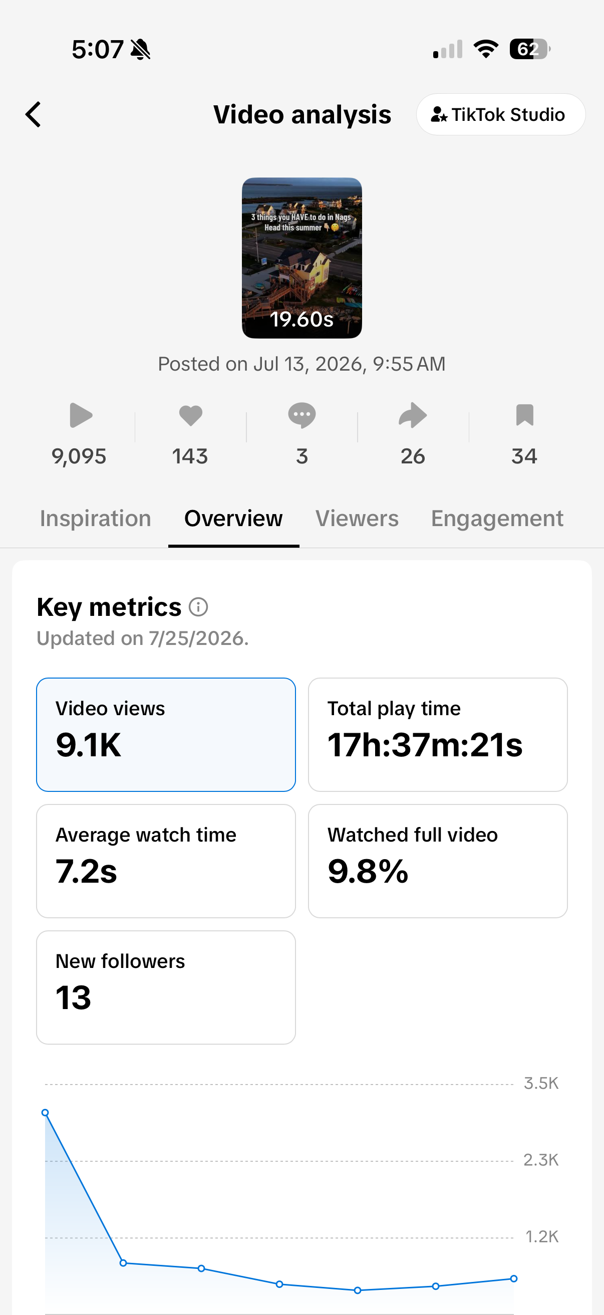604x1315 pixels.
Task: Tap the share arrow icon
Action: [412, 415]
